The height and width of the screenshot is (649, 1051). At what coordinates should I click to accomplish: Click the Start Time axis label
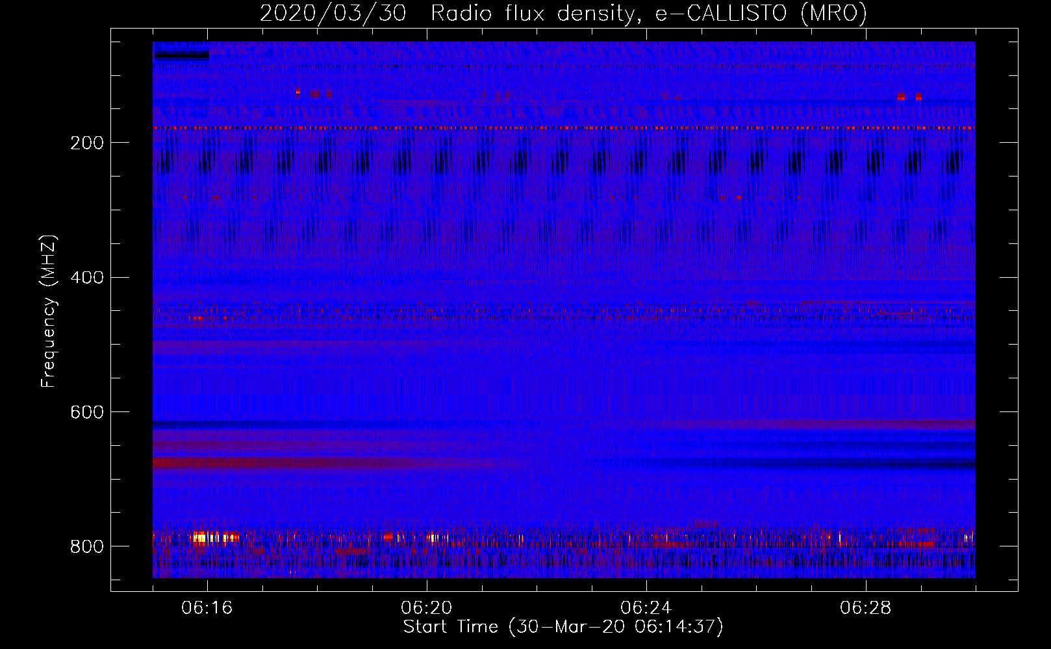(x=563, y=627)
